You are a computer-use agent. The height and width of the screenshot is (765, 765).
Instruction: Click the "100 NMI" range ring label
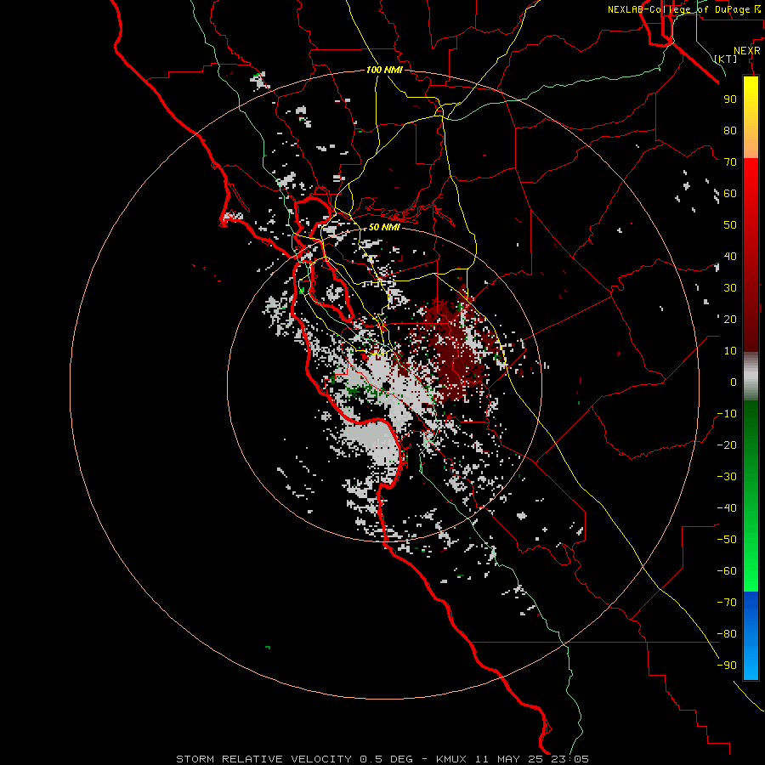pos(384,70)
